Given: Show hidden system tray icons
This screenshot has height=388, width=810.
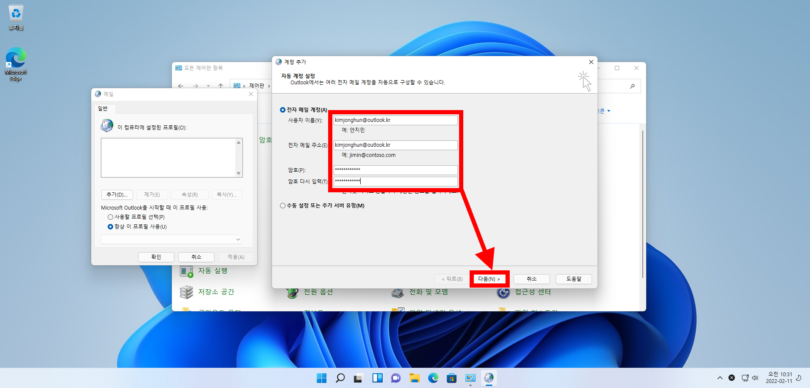Looking at the screenshot, I should click(720, 378).
